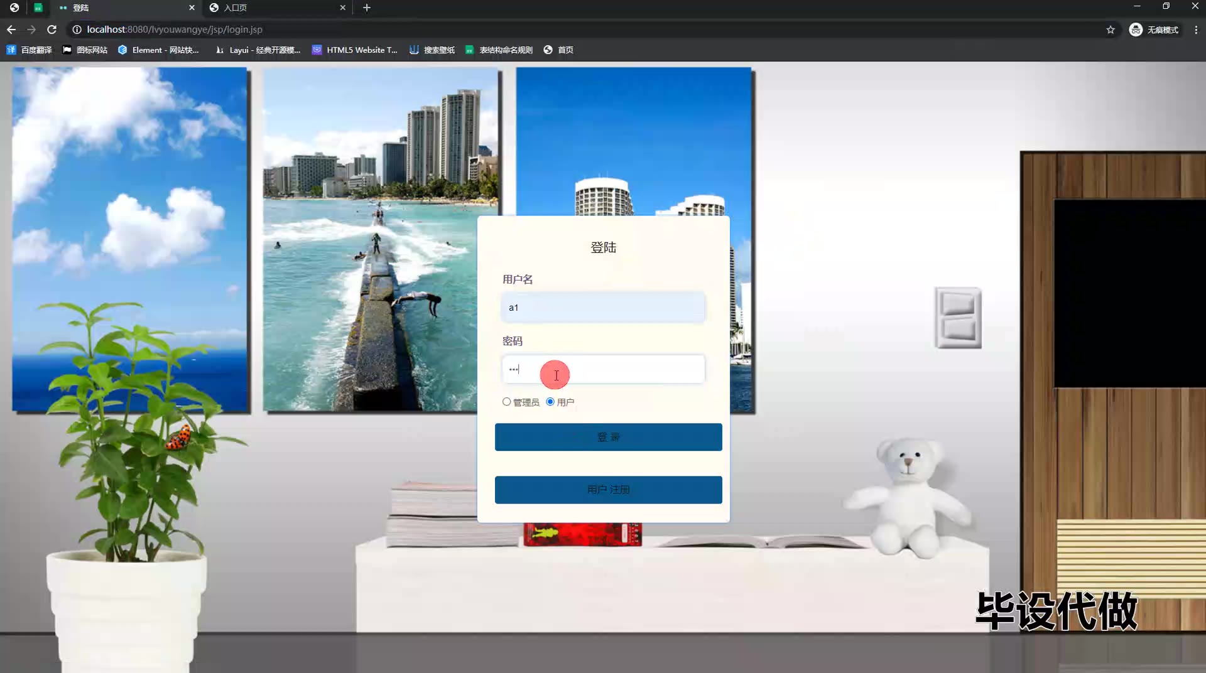Open the 百度翻译 bookmark
Viewport: 1206px width, 673px height.
click(30, 50)
